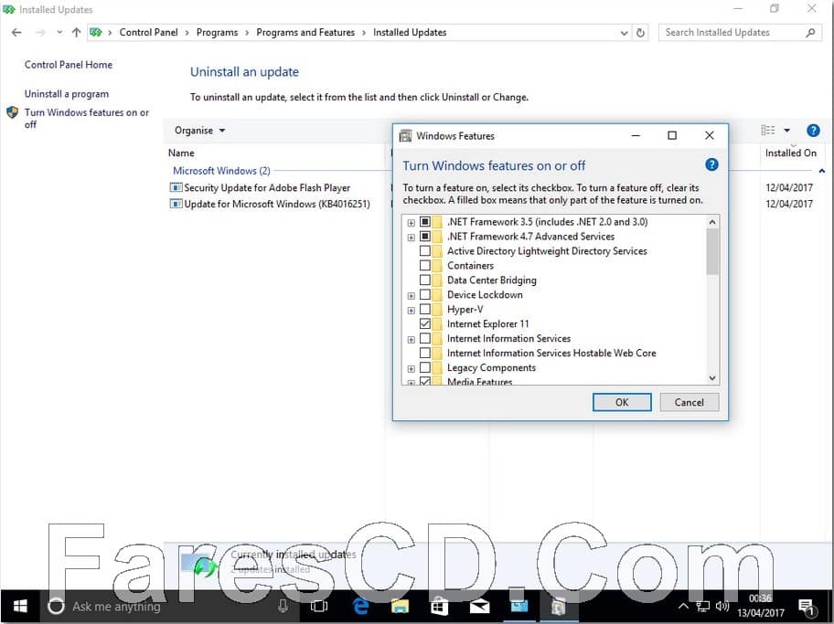This screenshot has height=624, width=834.
Task: Open help in Installed Updates window
Action: [x=813, y=131]
